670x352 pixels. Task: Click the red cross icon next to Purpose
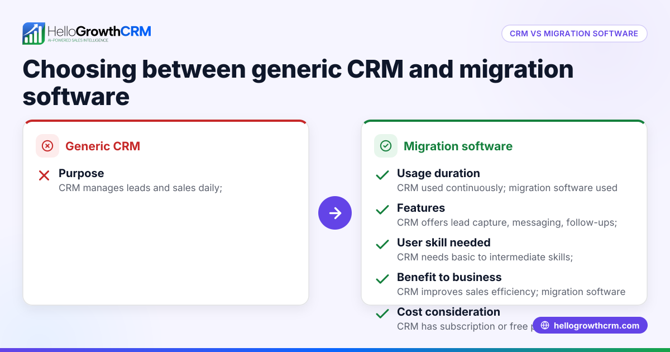click(x=44, y=175)
